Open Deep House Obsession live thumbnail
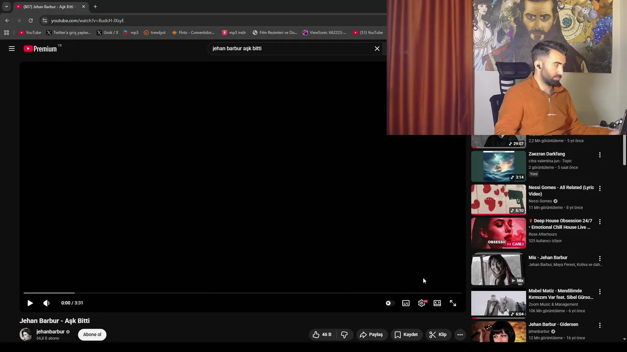 coord(498,233)
